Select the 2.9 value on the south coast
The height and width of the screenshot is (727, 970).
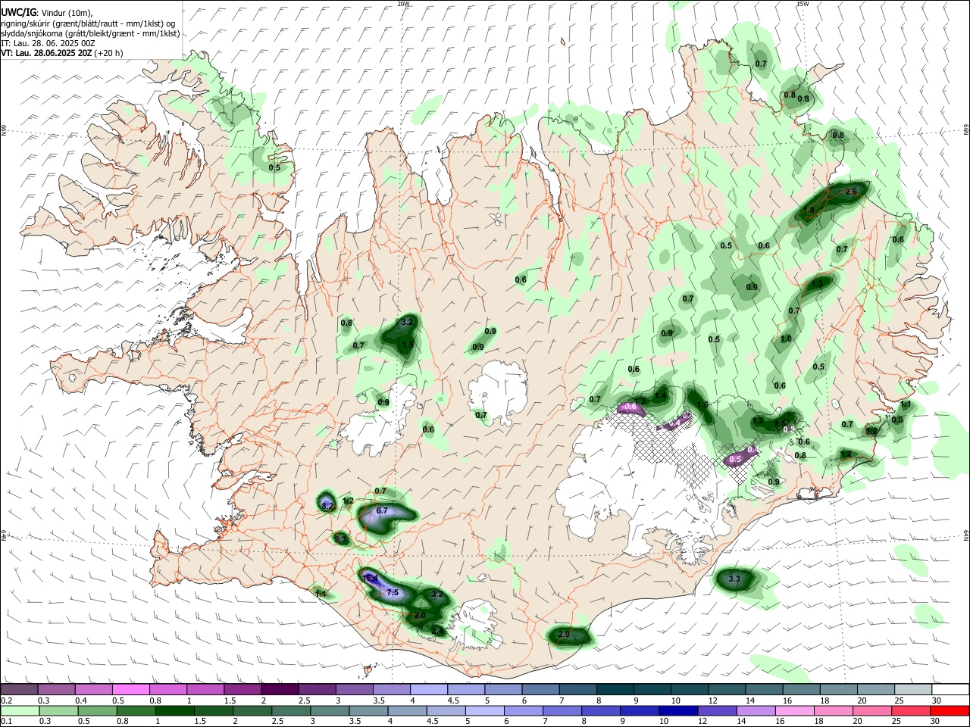point(563,634)
